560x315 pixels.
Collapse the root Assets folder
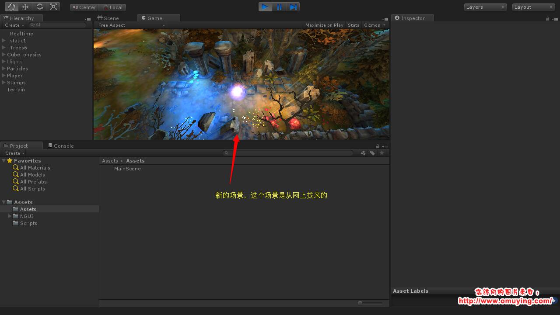point(4,202)
